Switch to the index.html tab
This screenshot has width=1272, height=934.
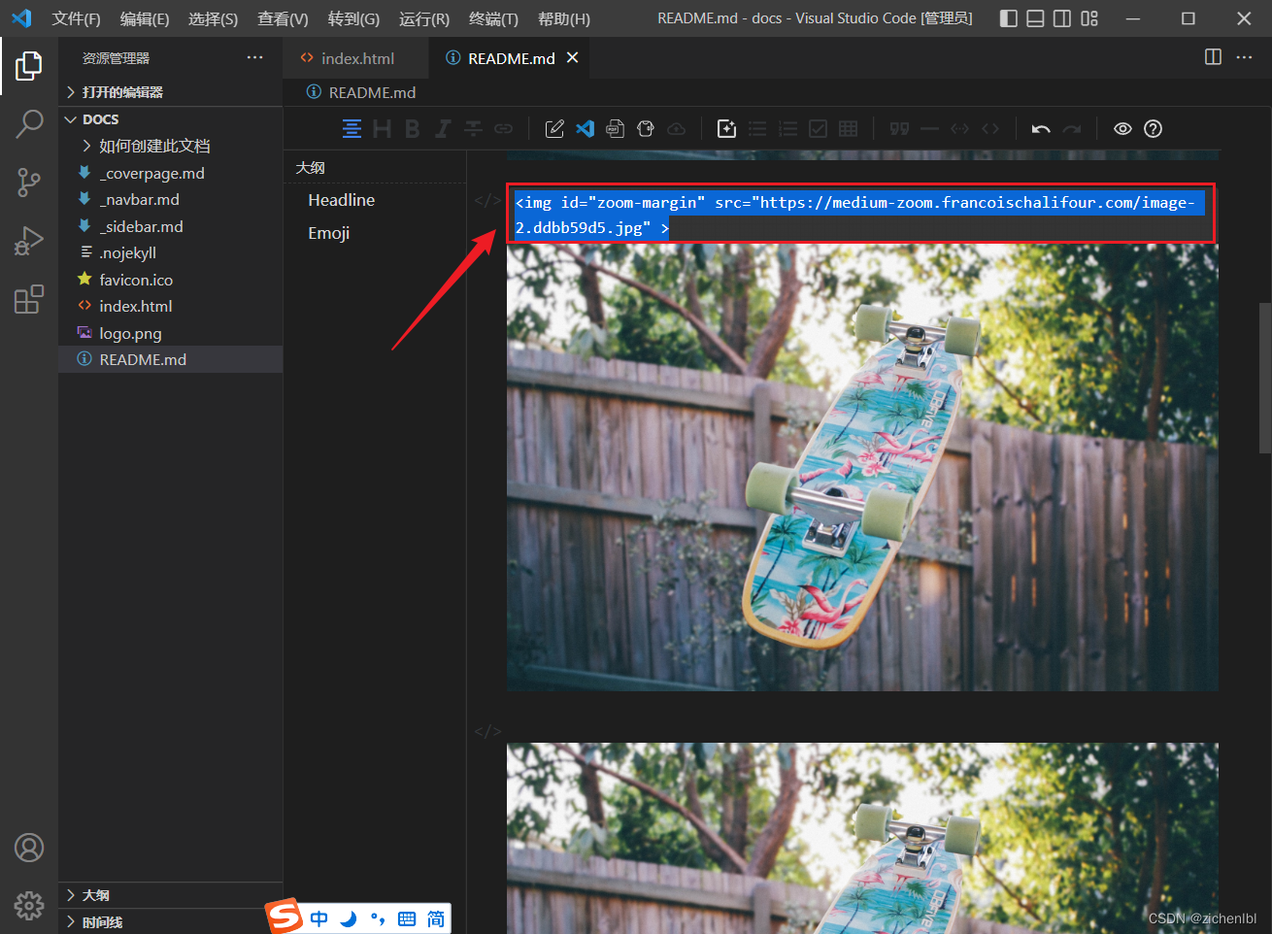356,58
